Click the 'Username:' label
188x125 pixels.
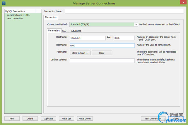click(61, 45)
